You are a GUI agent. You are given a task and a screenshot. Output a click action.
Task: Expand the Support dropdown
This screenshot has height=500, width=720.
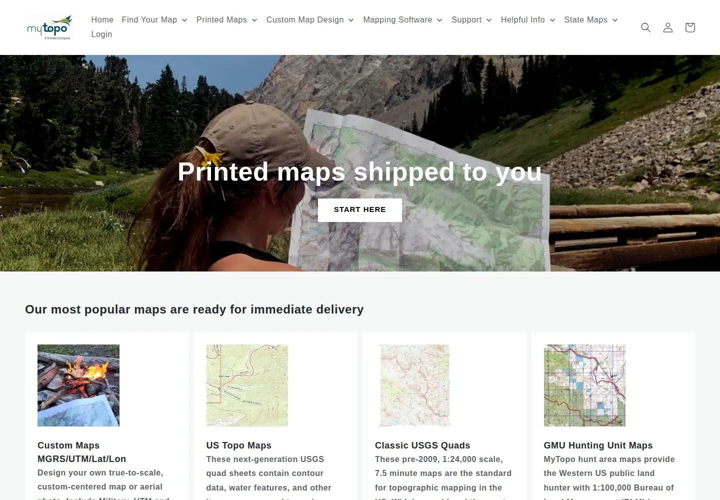pyautogui.click(x=471, y=20)
